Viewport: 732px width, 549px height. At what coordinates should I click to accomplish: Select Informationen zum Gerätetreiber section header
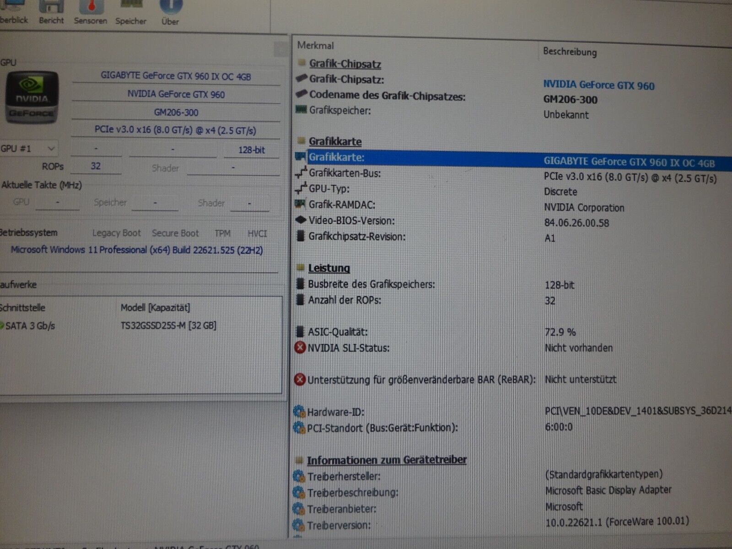click(x=387, y=460)
